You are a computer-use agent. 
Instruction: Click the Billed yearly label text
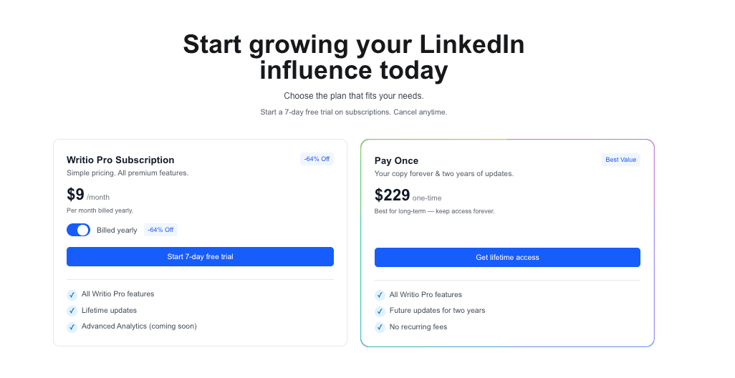coord(117,231)
